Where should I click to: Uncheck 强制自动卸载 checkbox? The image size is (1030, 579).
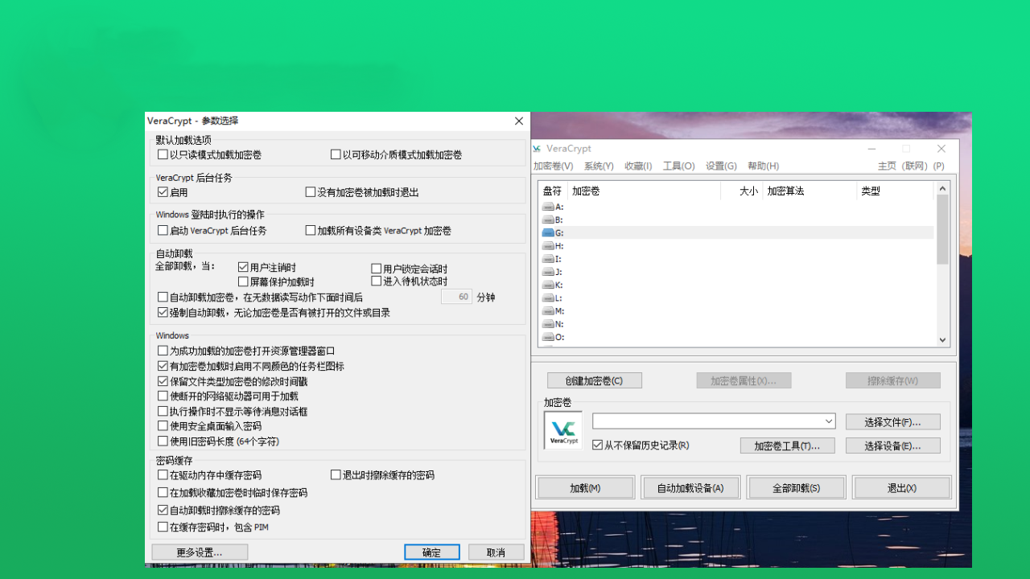click(x=163, y=312)
